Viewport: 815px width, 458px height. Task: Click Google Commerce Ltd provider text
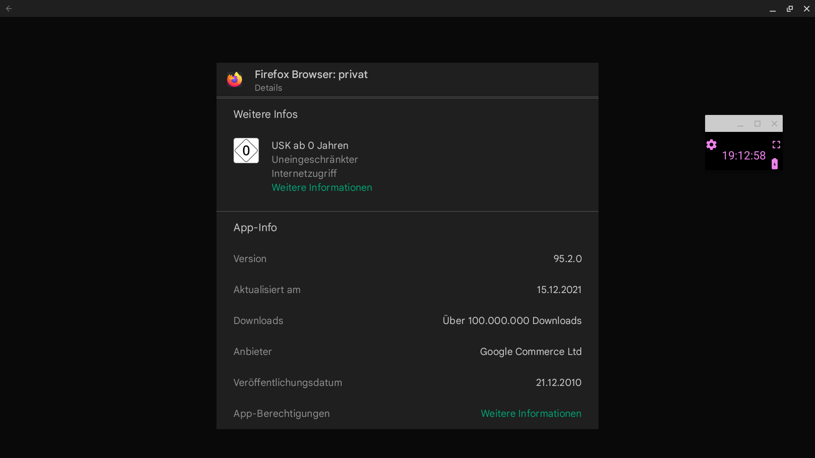530,352
